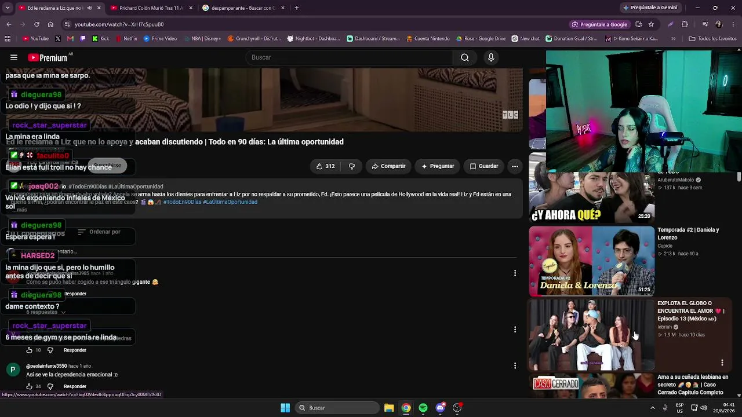Click the Chrome address bar URL

[x=119, y=24]
